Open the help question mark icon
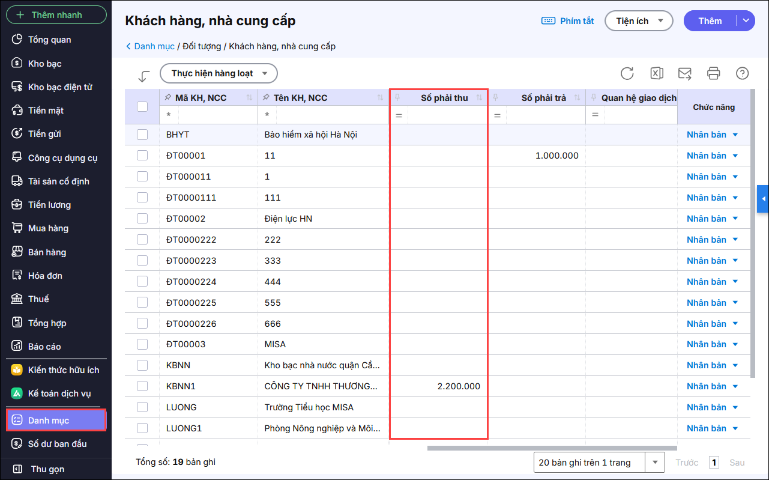Screen dimensions: 769x480 point(742,73)
